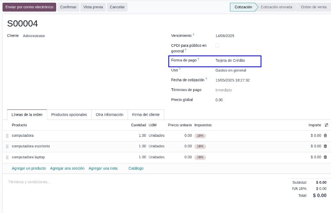331x213 pixels.
Task: Click Agregar un producto link
Action: (29, 168)
